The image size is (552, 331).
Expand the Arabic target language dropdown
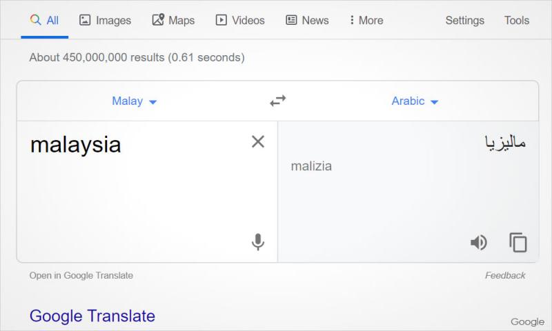pos(415,101)
